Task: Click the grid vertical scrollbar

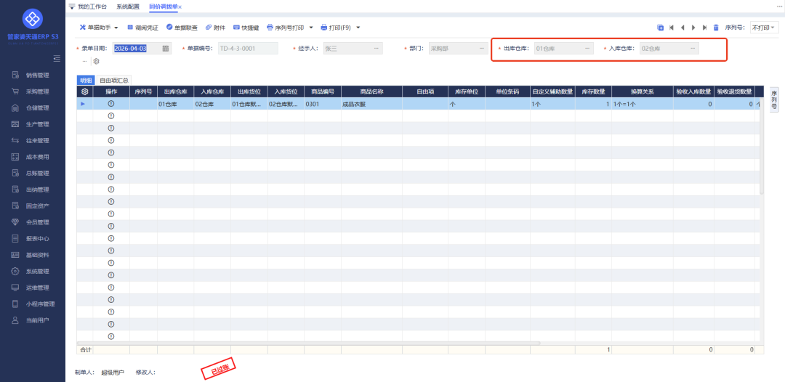Action: 762,145
